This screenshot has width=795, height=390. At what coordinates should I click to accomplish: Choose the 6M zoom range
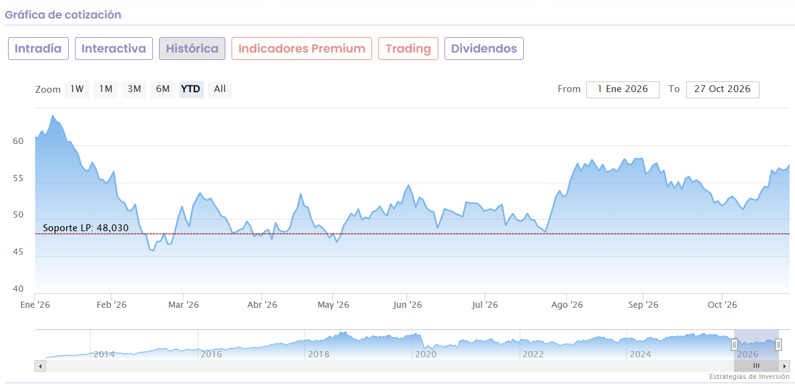tap(163, 89)
